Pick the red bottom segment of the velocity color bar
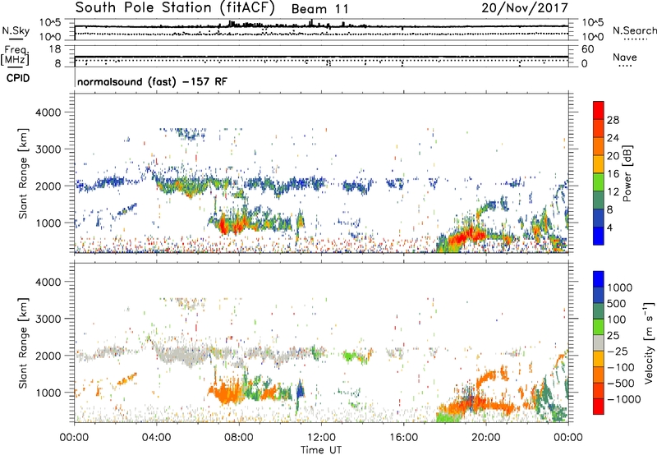Image resolution: width=657 pixels, height=455 pixels. 599,407
